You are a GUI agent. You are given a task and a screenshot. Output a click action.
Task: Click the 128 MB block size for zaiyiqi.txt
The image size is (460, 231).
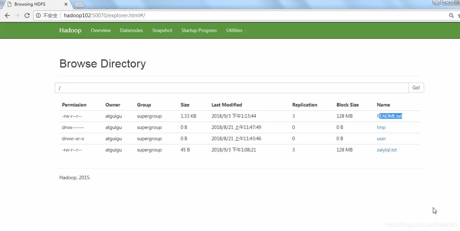point(344,150)
